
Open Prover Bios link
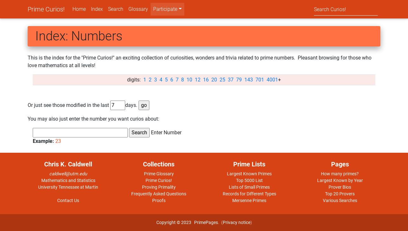pyautogui.click(x=340, y=187)
